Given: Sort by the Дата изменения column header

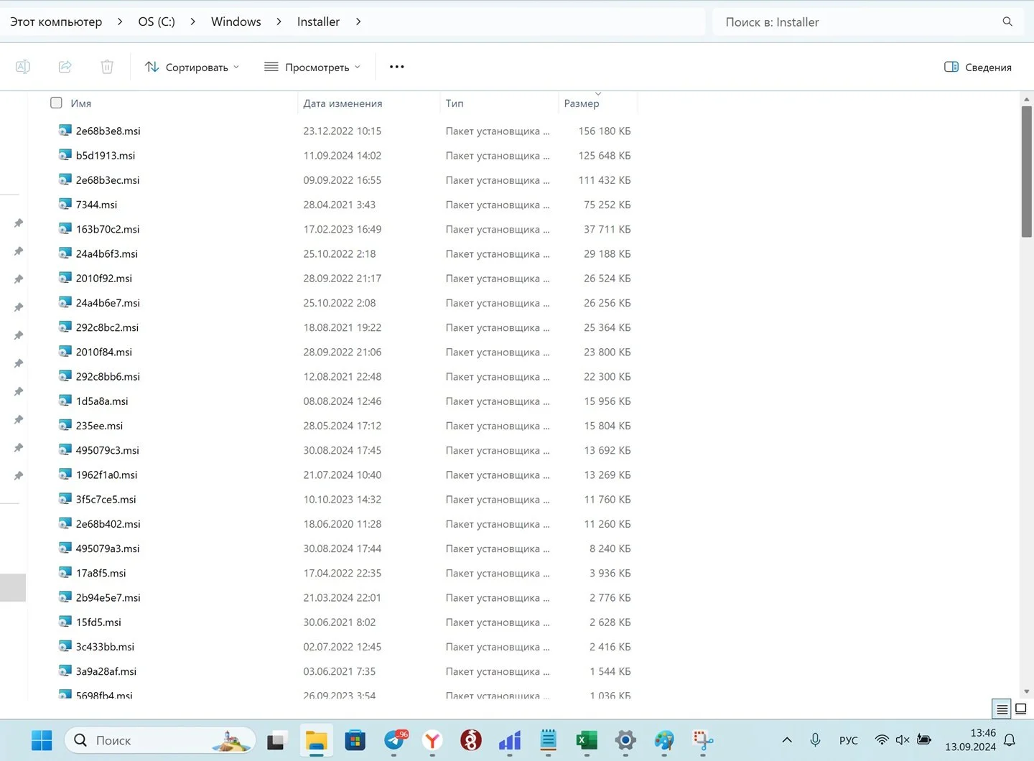Looking at the screenshot, I should tap(343, 103).
